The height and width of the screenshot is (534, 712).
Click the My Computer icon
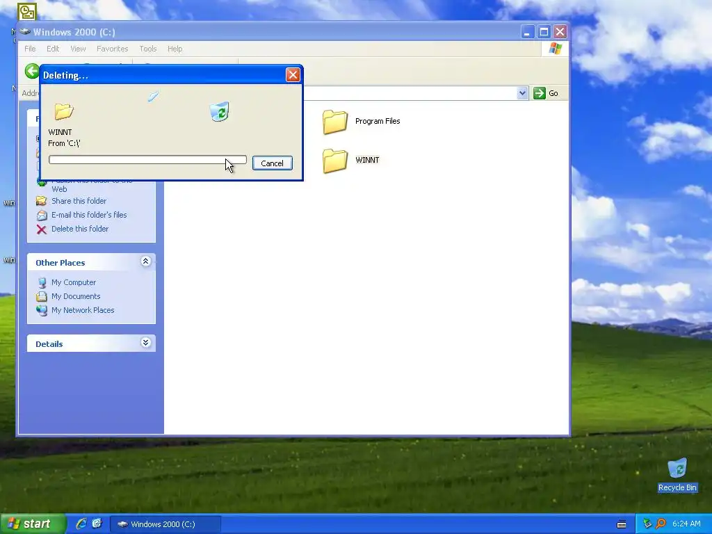tap(42, 282)
